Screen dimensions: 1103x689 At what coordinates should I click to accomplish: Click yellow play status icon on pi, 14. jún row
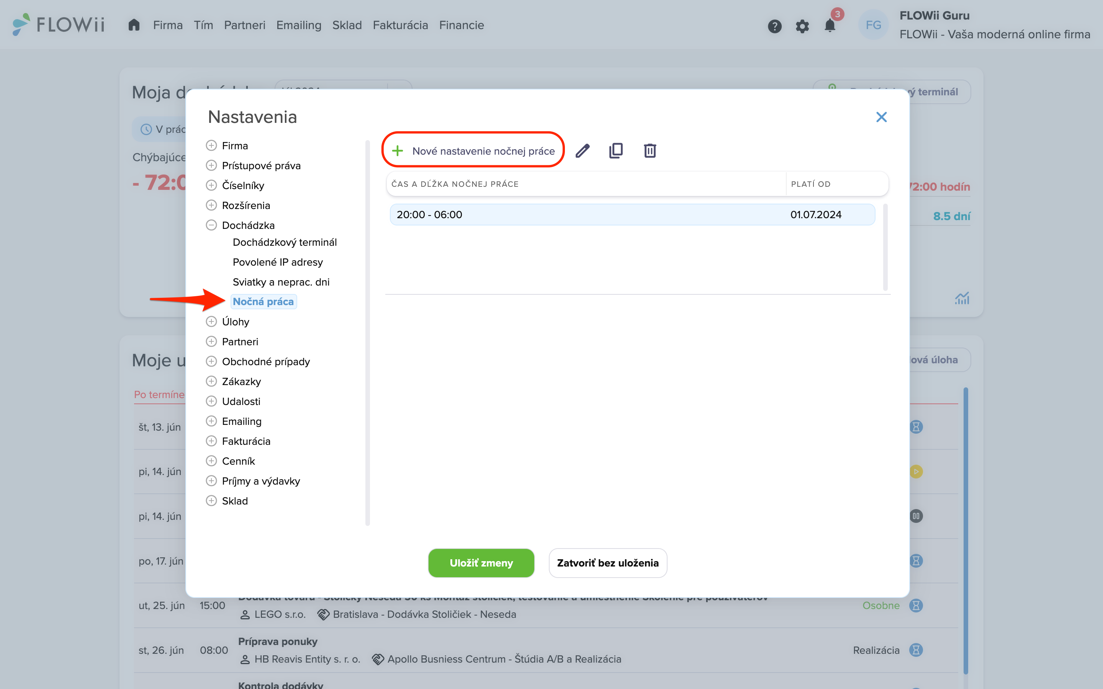tap(916, 471)
